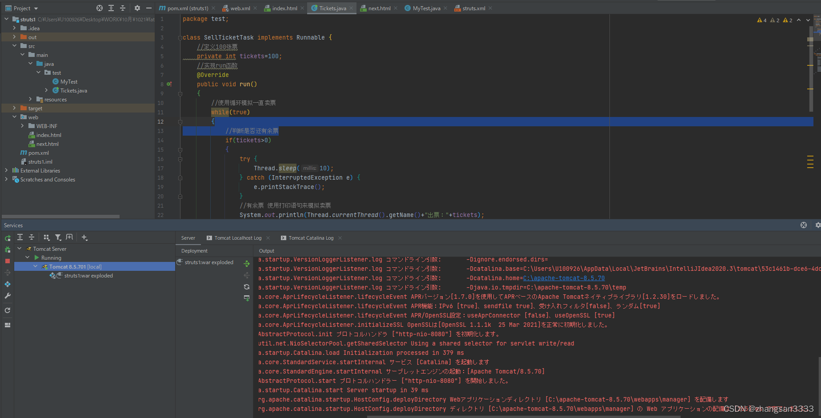
Task: Expand the WEB-INF folder
Action: [x=22, y=126]
